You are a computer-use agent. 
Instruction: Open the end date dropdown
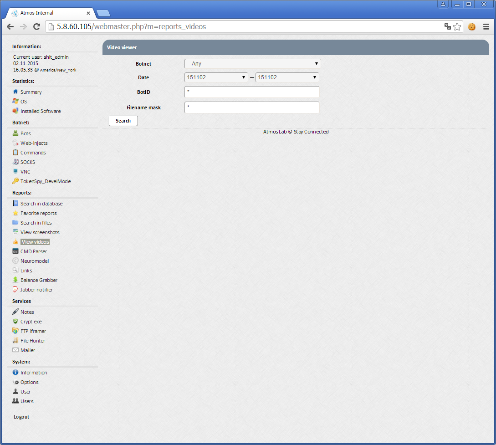287,77
